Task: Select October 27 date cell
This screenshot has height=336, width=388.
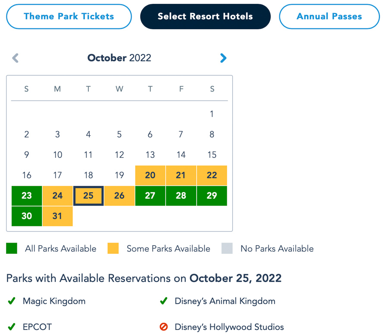Action: point(150,196)
